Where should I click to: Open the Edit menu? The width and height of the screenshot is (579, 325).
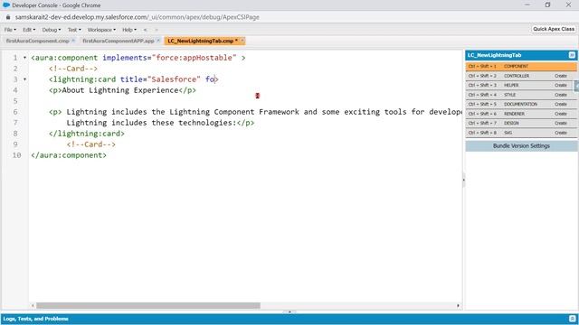[29, 30]
